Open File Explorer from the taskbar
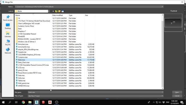Image resolution: width=186 pixels, height=105 pixels. click(x=30, y=102)
